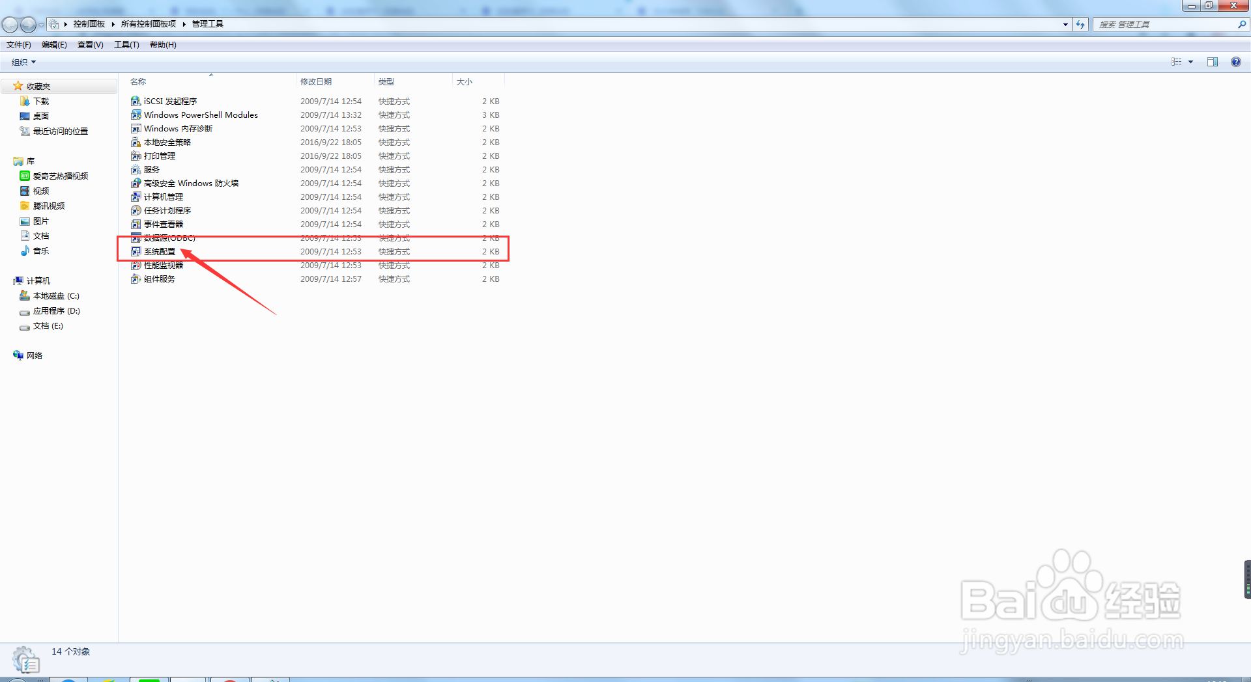Screen dimensions: 1251x682
Task: Open the 帮助(H) menu
Action: pos(163,45)
